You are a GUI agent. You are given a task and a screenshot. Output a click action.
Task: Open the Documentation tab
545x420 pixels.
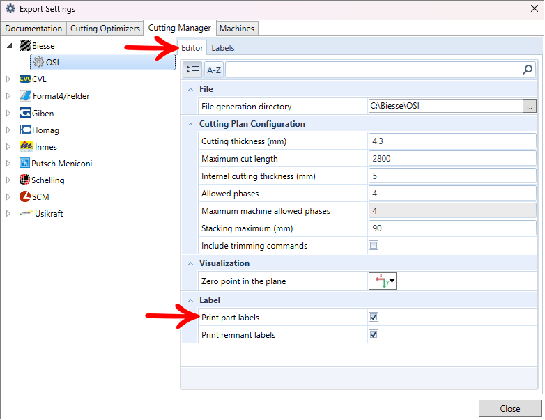[33, 28]
